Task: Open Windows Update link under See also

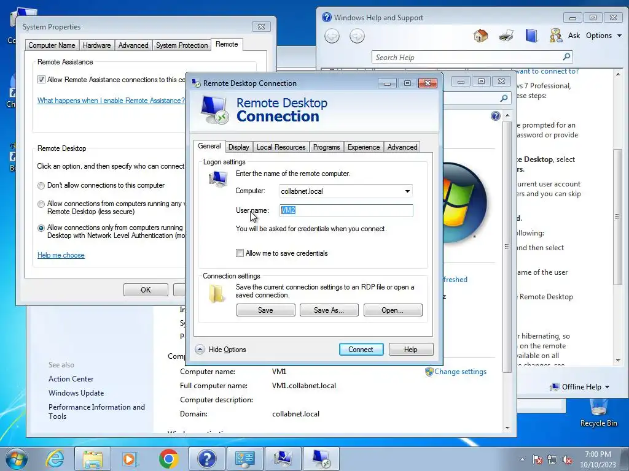Action: [76, 393]
